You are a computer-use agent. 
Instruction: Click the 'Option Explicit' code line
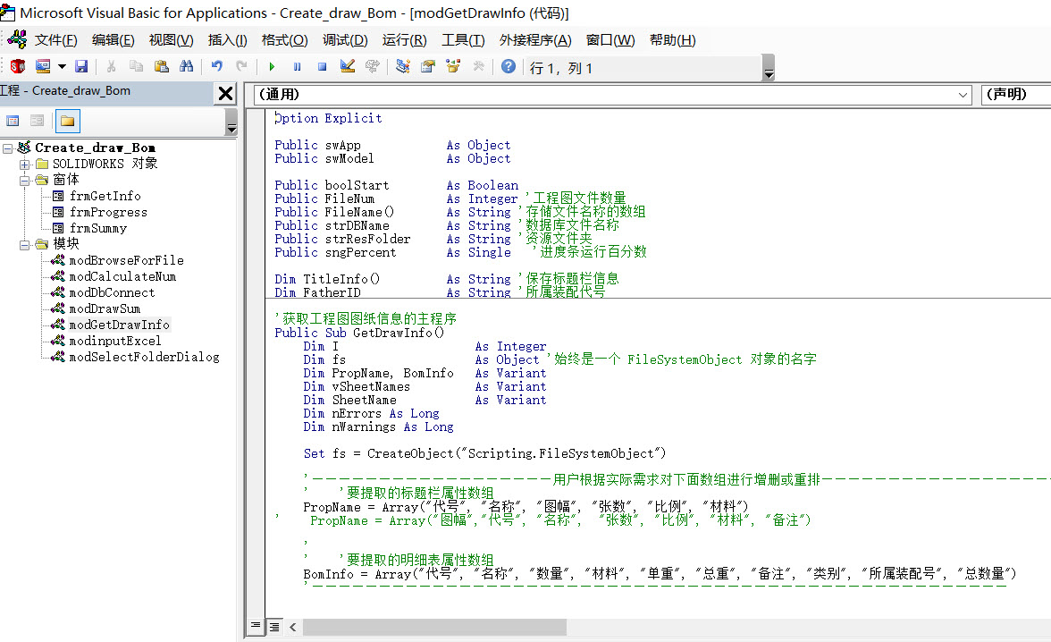(x=329, y=118)
